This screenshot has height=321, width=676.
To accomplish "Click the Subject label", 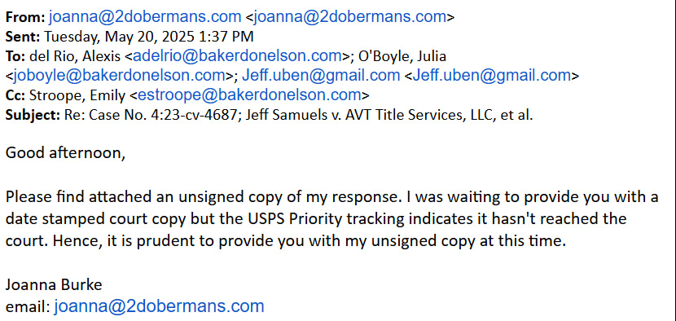I will click(x=33, y=115).
